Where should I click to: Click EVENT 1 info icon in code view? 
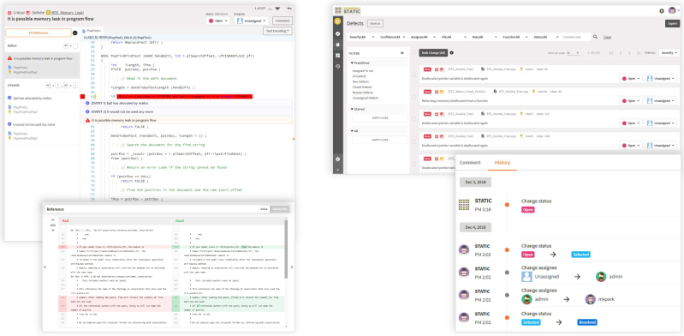click(x=88, y=103)
